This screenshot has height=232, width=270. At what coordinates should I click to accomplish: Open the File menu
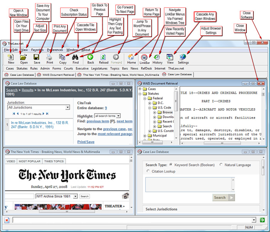7,50
